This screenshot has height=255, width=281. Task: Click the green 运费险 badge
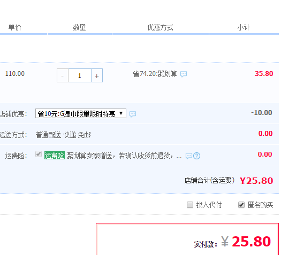point(55,156)
